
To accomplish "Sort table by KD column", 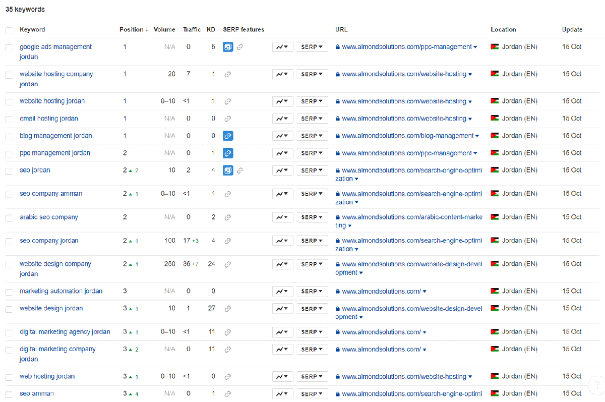I will pyautogui.click(x=211, y=30).
